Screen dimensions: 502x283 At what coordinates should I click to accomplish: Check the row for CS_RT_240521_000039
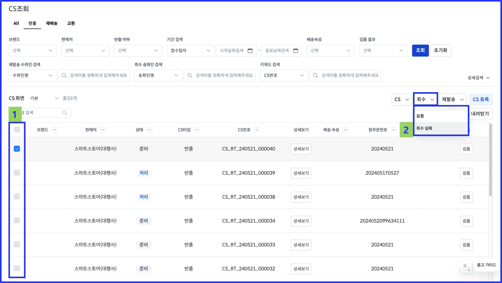pos(17,173)
